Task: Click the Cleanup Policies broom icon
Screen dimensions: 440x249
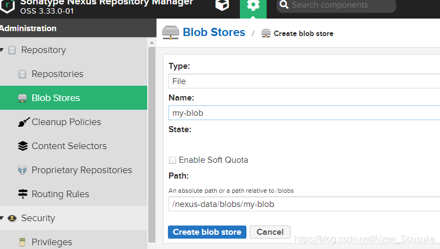Action: click(23, 122)
